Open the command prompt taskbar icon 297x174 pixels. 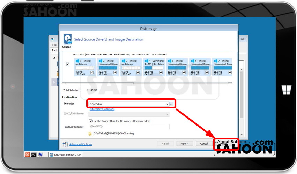tap(34, 155)
